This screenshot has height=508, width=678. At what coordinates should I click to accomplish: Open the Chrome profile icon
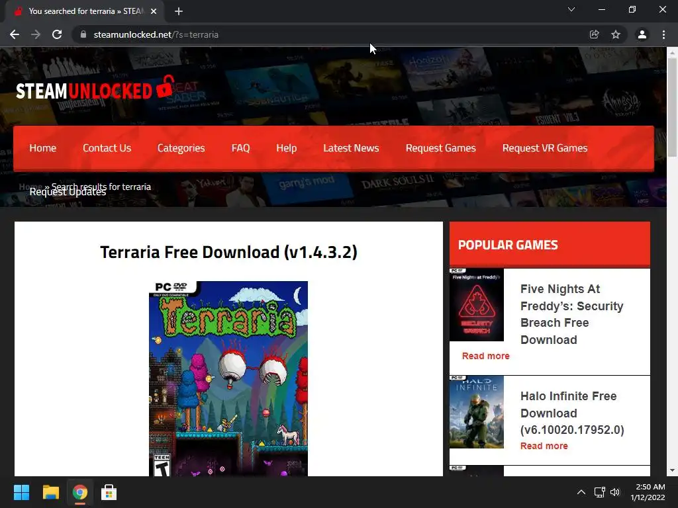click(x=642, y=34)
